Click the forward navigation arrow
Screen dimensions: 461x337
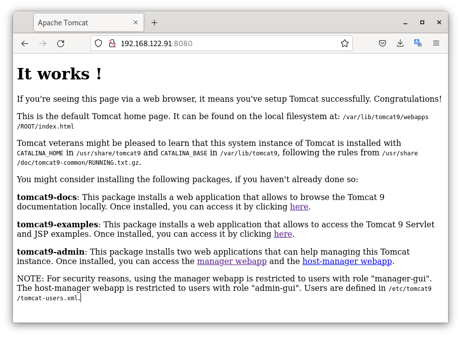tap(43, 44)
